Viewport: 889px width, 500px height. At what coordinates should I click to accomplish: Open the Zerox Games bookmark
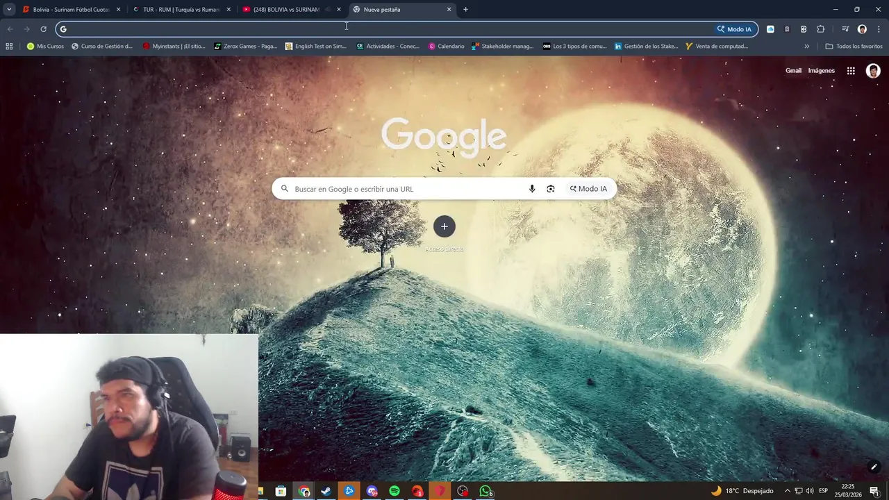pyautogui.click(x=246, y=47)
